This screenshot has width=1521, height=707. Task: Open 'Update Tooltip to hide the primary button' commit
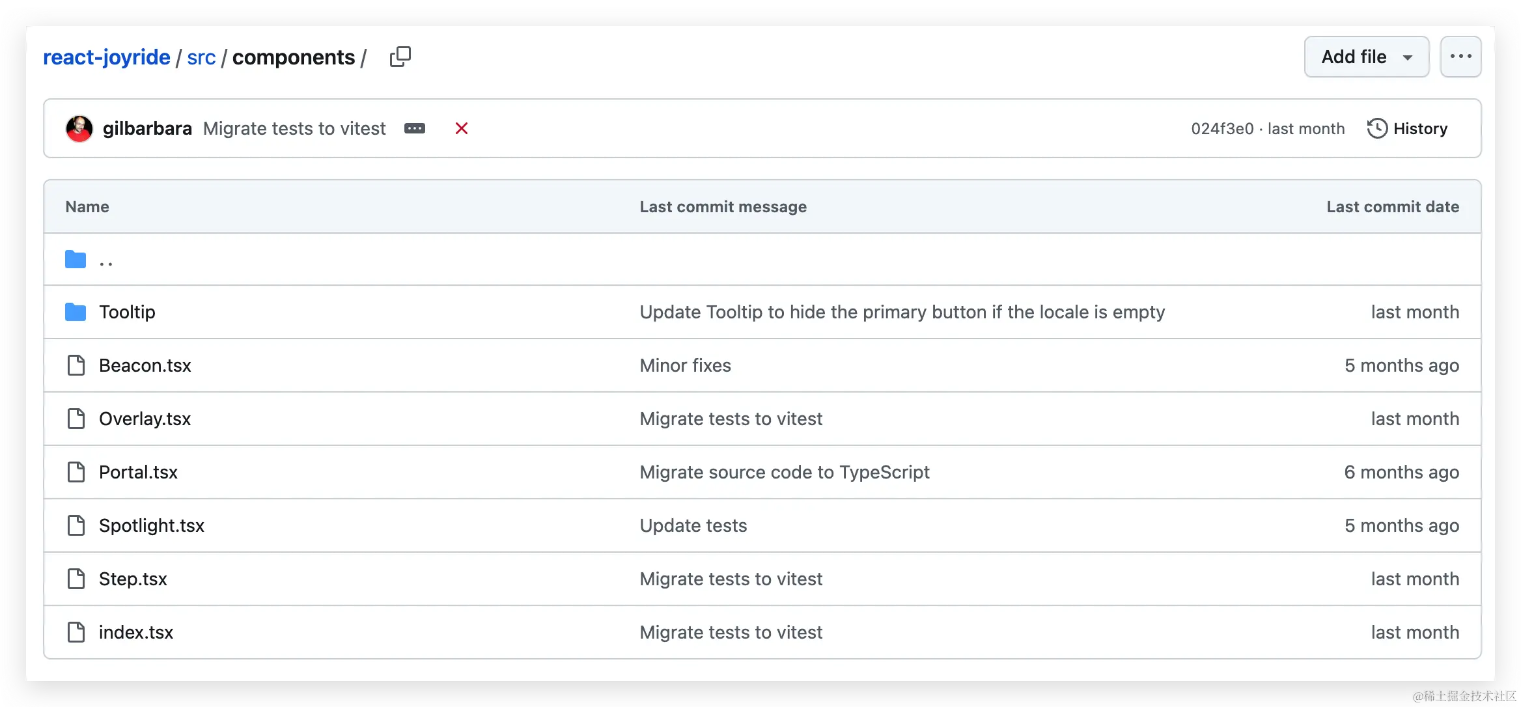[902, 312]
